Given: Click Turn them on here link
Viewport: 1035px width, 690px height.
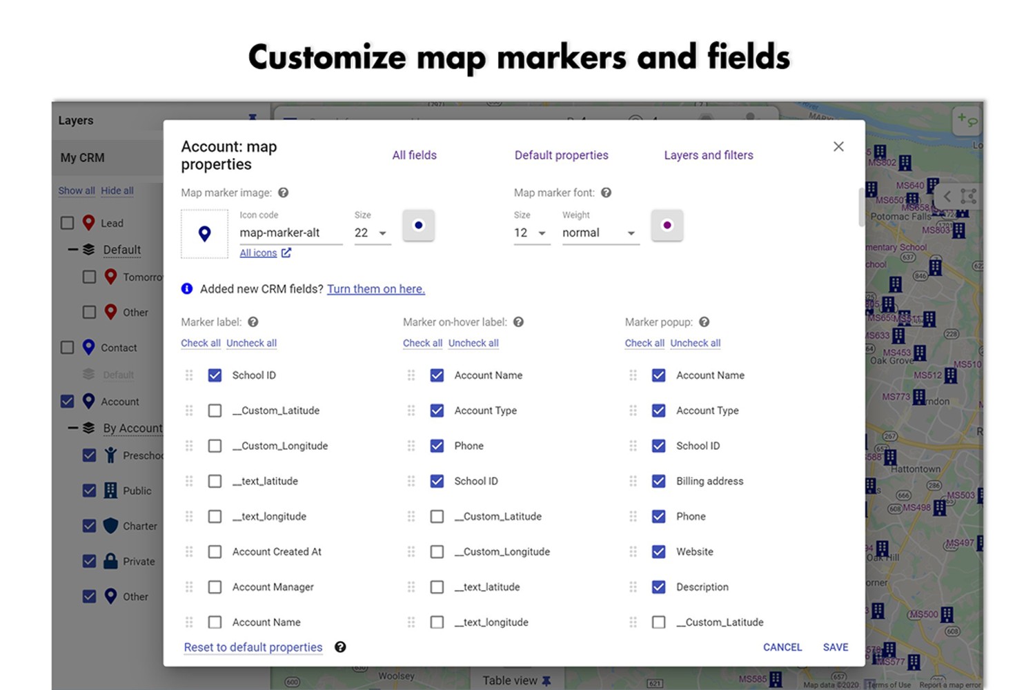Looking at the screenshot, I should (375, 289).
